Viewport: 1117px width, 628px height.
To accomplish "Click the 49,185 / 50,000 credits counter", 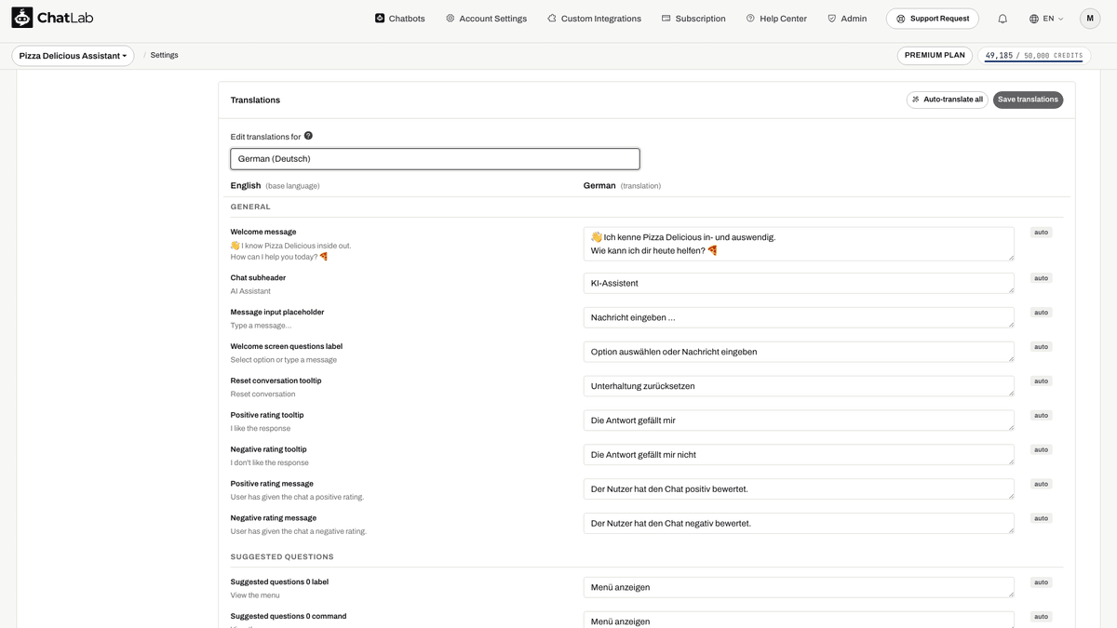I will click(x=1033, y=56).
